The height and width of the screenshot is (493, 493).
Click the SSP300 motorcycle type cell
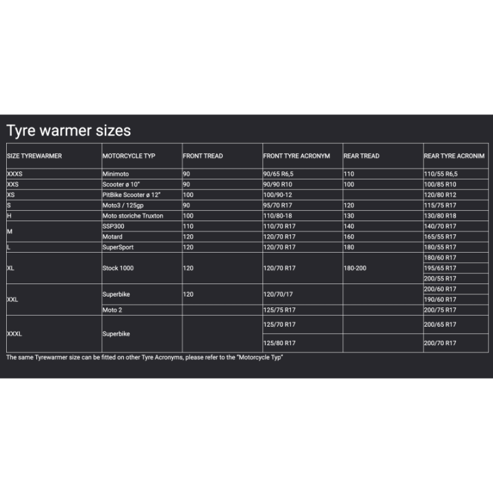click(x=114, y=226)
